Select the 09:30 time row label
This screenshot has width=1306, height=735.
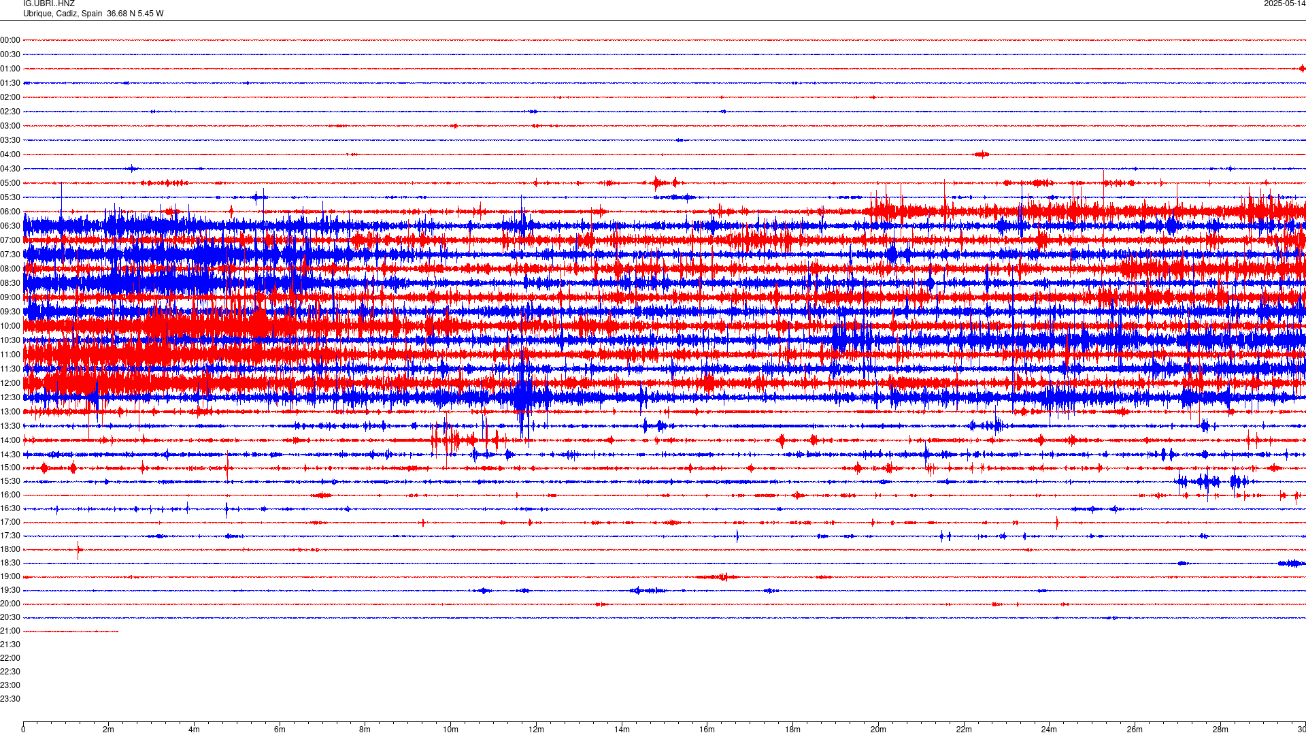(10, 312)
